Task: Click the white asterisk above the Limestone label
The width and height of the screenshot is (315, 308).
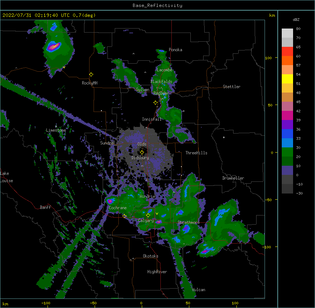Action: (x=56, y=127)
